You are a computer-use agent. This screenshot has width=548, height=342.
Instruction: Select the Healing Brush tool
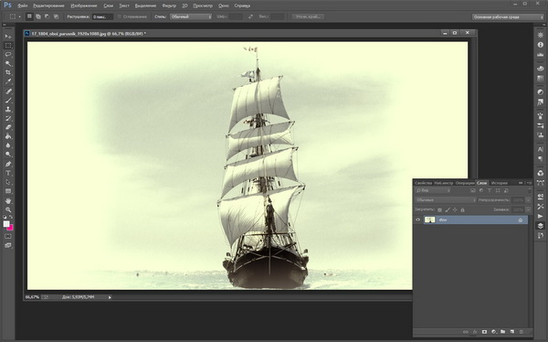coord(8,91)
